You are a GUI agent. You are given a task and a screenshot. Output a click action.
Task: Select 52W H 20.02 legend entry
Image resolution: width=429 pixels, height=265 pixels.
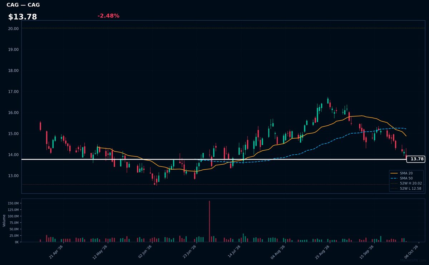pyautogui.click(x=406, y=183)
